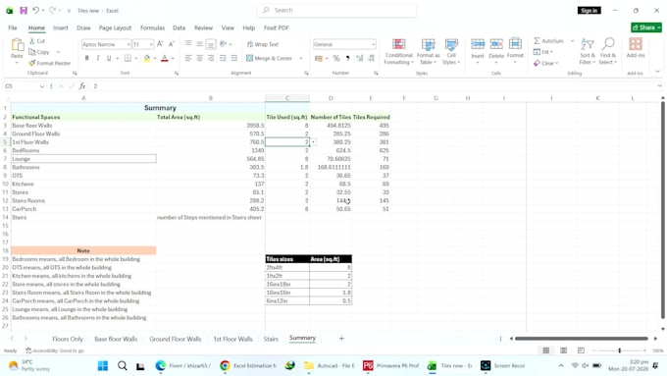
Task: Open Sort & Filter options
Action: click(x=587, y=51)
